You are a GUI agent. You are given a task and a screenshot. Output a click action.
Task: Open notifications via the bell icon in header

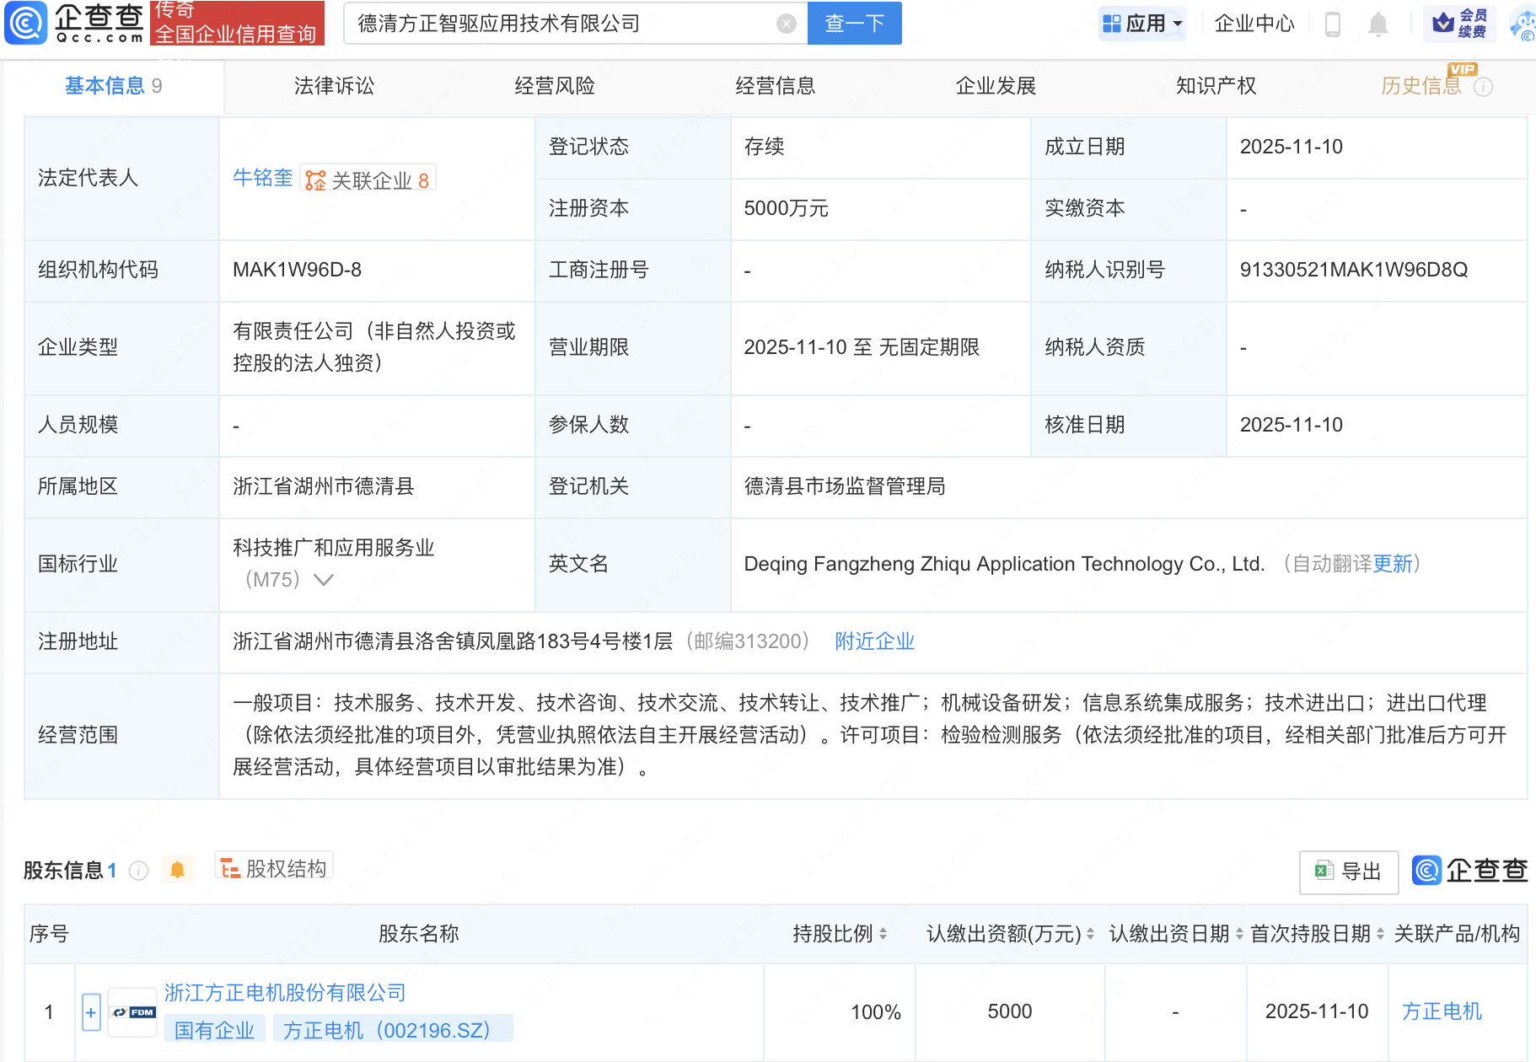(1378, 23)
